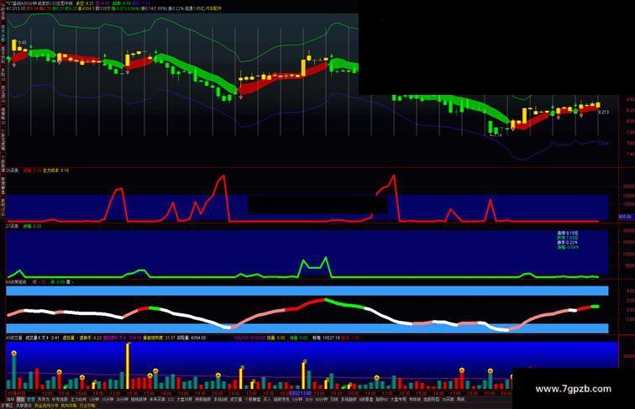Screen dimensions: 635x409
Task: Open the 持股趋势 tab
Action: click(203, 400)
